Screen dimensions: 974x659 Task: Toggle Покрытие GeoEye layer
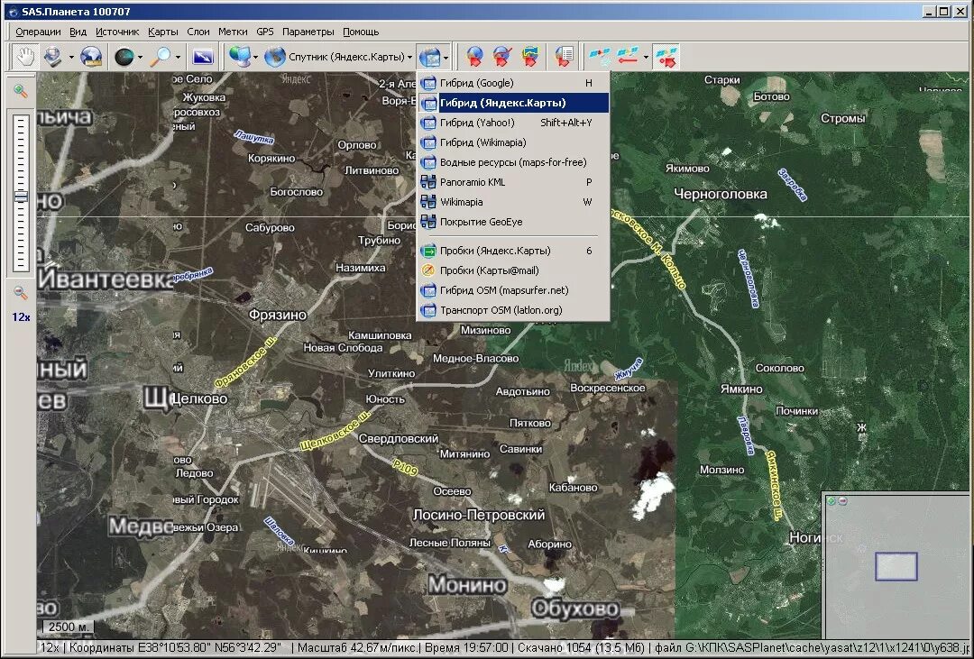coord(513,223)
